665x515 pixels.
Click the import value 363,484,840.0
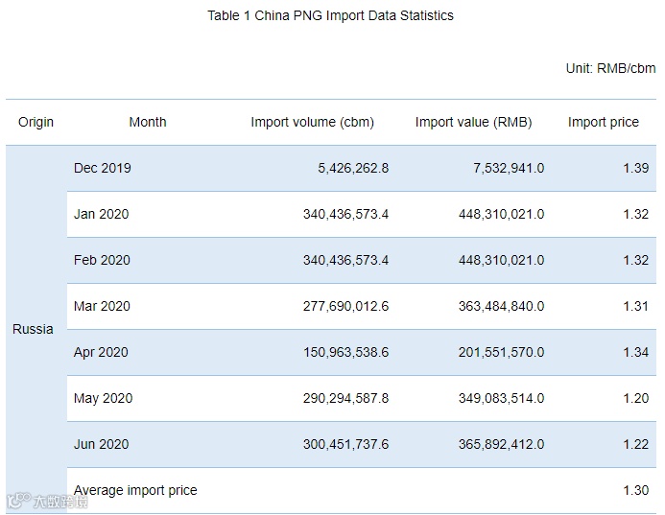[x=501, y=307]
